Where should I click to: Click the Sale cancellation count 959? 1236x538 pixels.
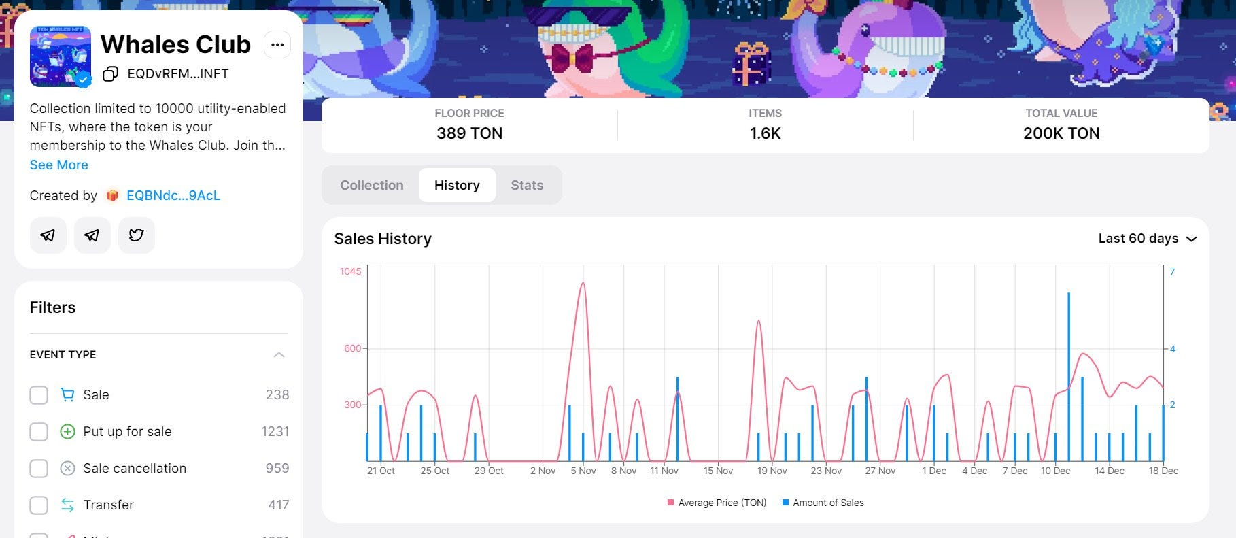(277, 469)
